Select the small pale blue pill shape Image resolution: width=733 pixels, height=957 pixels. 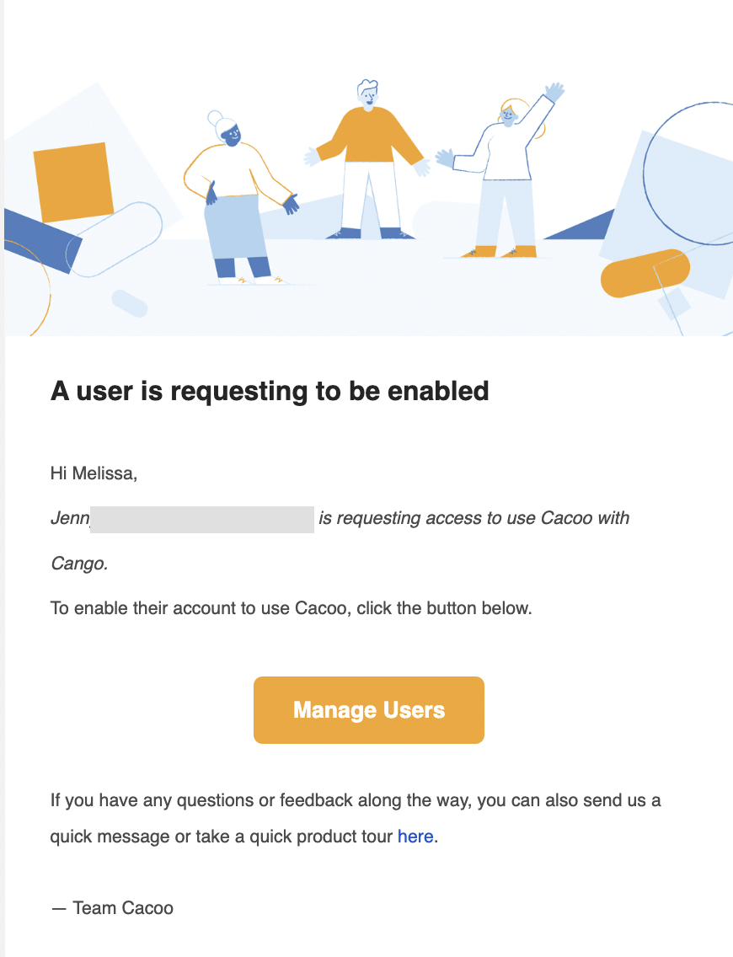point(130,303)
